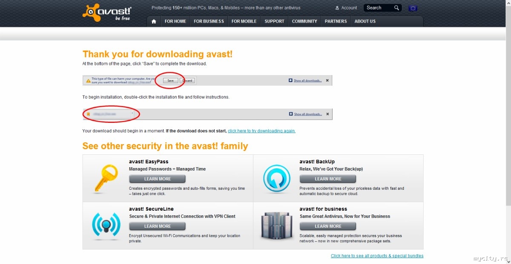The height and width of the screenshot is (264, 511).
Task: Click the installation file illustration image
Action: click(207, 114)
